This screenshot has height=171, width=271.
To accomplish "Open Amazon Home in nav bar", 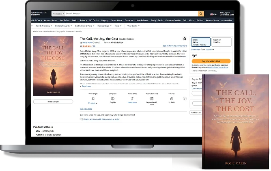I will click(212, 20).
